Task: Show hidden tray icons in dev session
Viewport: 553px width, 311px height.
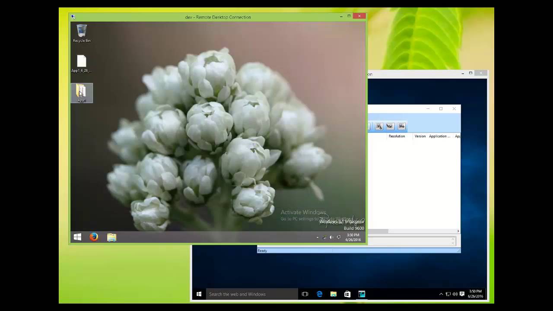Action: pos(318,238)
